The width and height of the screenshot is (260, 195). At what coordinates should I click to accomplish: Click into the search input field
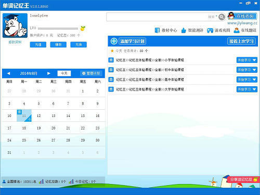click(157, 17)
